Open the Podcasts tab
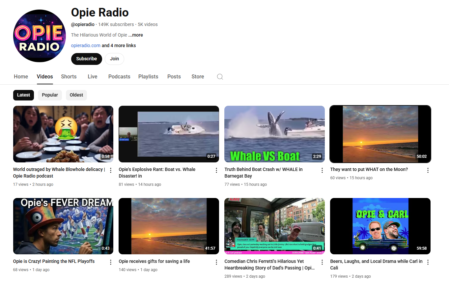Viewport: 449px width, 281px height. click(x=119, y=76)
